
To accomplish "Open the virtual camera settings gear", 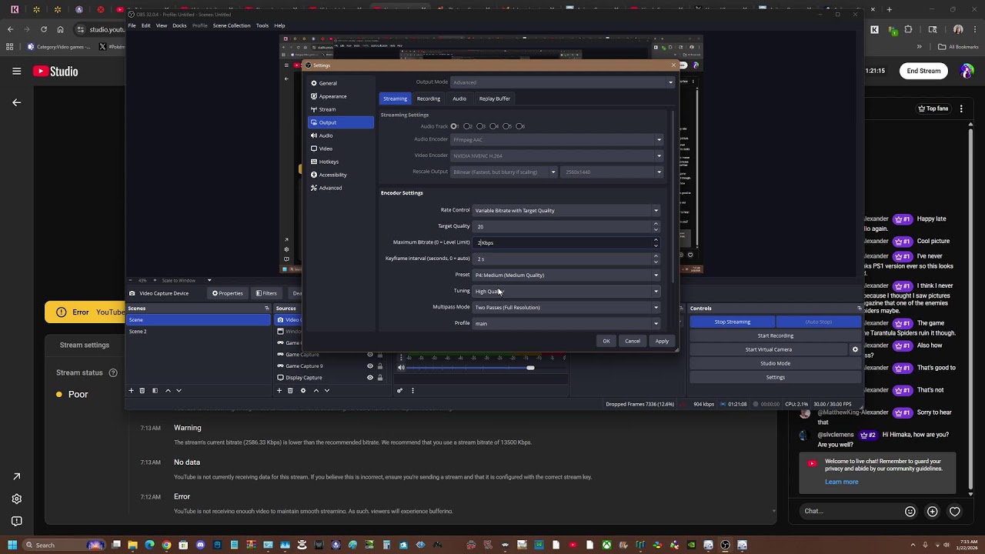I will [x=855, y=349].
